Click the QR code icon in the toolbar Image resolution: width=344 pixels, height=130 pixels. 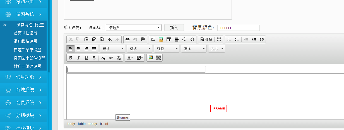pyautogui.click(x=158, y=58)
